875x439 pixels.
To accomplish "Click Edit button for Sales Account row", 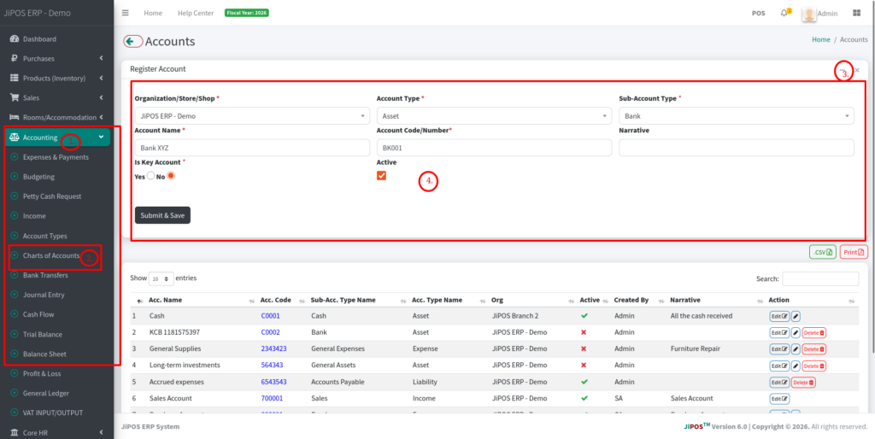I will (x=779, y=399).
